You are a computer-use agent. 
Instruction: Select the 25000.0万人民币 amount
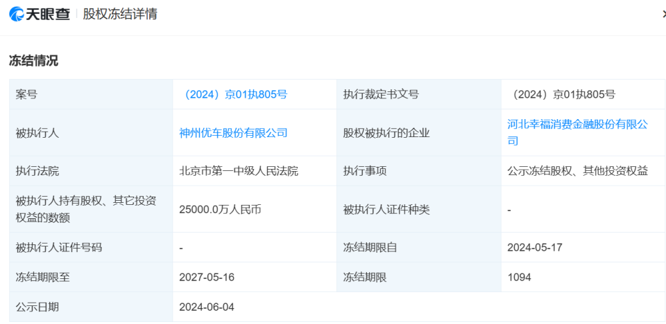pos(220,210)
